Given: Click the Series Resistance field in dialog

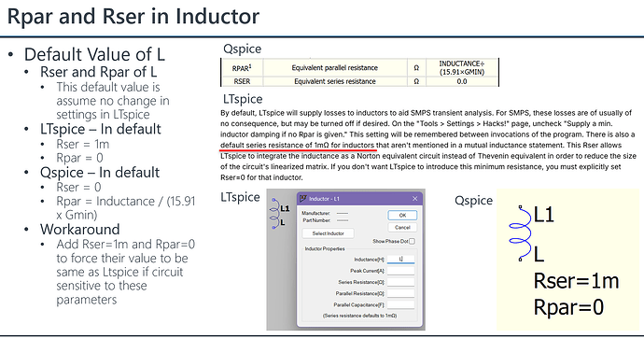Looking at the screenshot, I should point(400,282).
